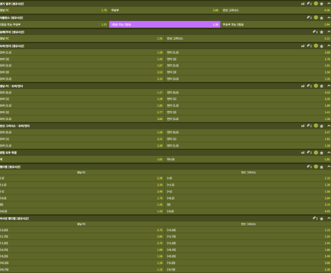The height and width of the screenshot is (273, 331).
Task: Open statistics chart icon in 경기 결과 header
Action: click(302, 3)
